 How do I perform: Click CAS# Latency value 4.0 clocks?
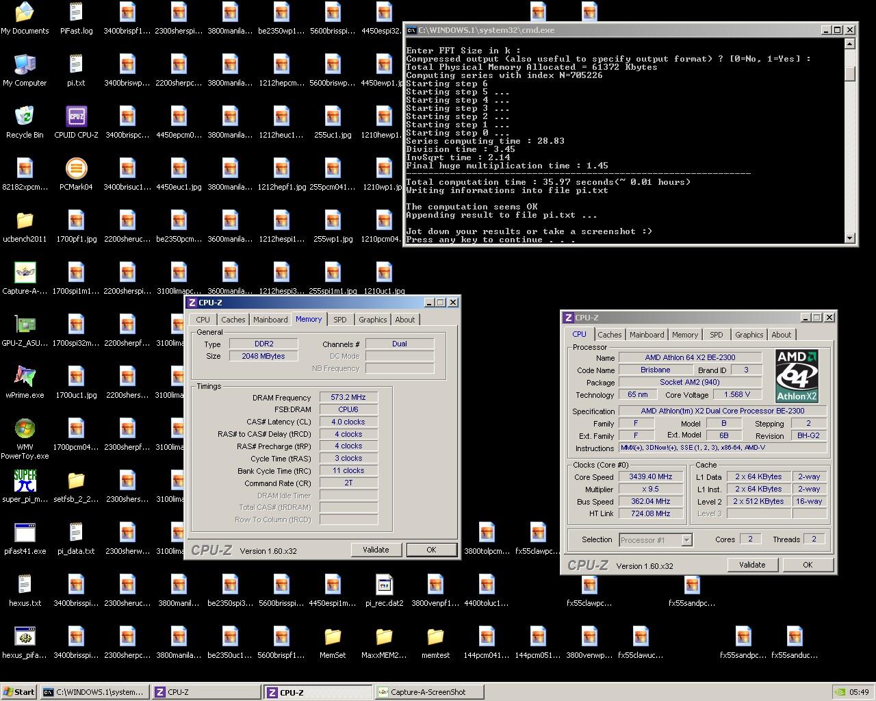pyautogui.click(x=348, y=422)
